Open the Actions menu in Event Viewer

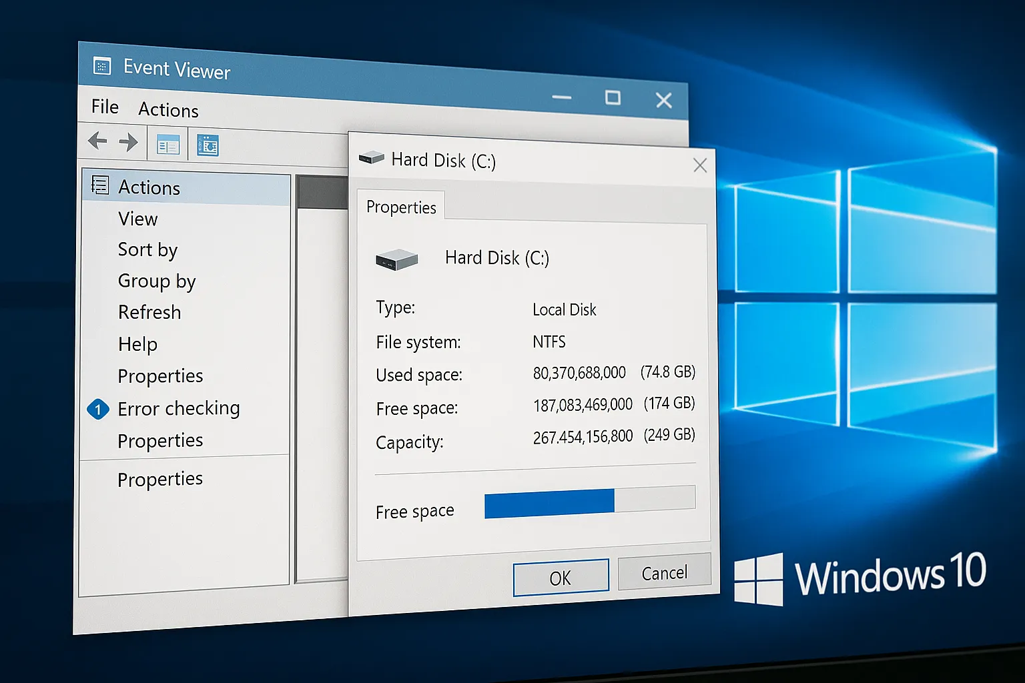(168, 109)
